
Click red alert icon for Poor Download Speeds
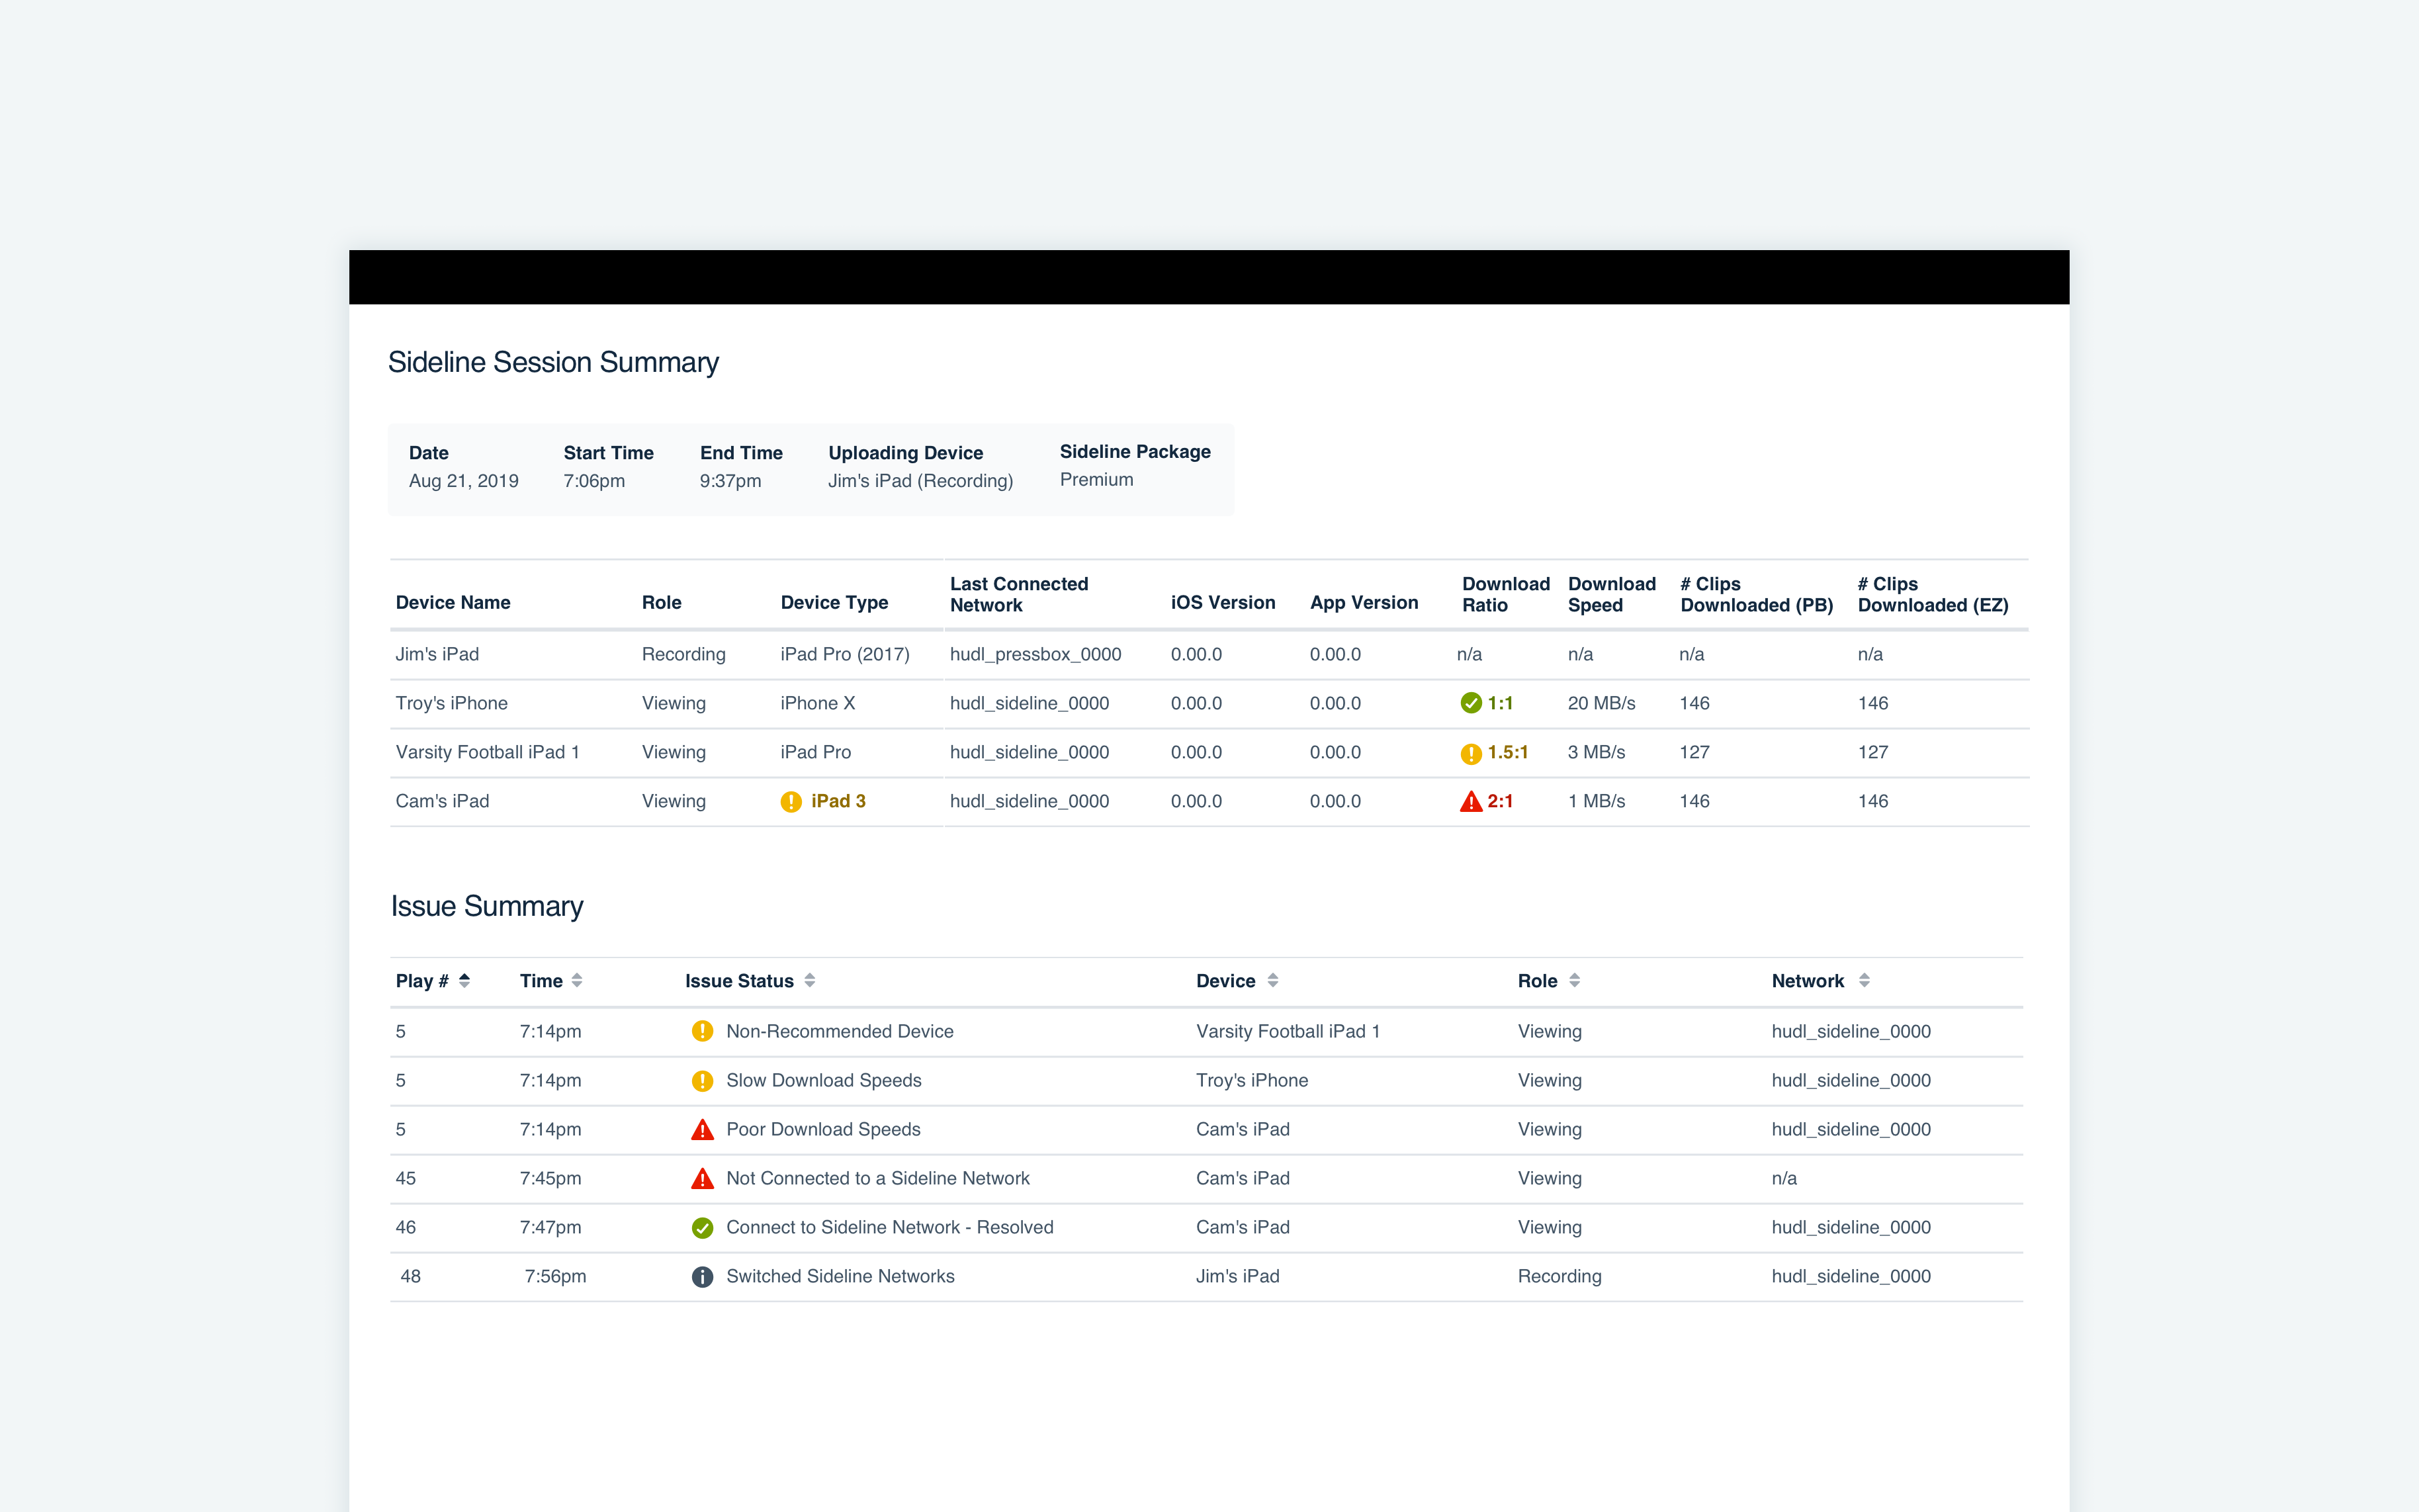coord(703,1129)
